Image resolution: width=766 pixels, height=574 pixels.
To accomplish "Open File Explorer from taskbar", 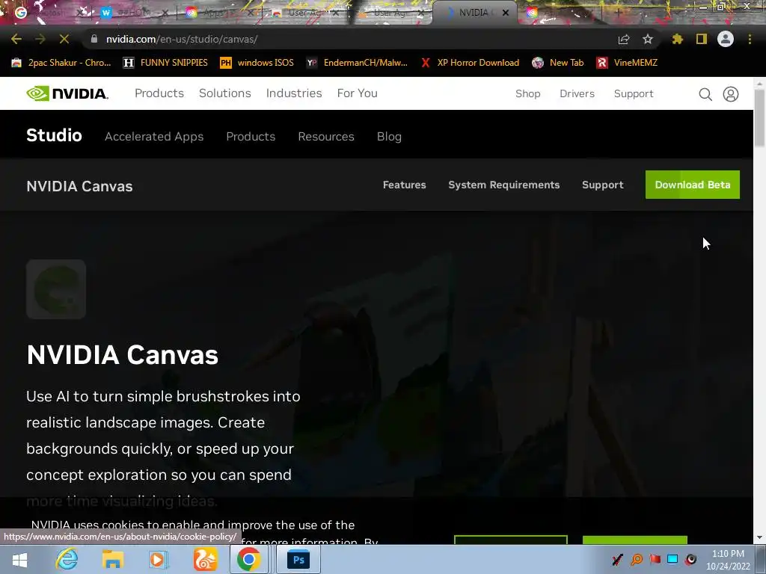I will click(112, 559).
